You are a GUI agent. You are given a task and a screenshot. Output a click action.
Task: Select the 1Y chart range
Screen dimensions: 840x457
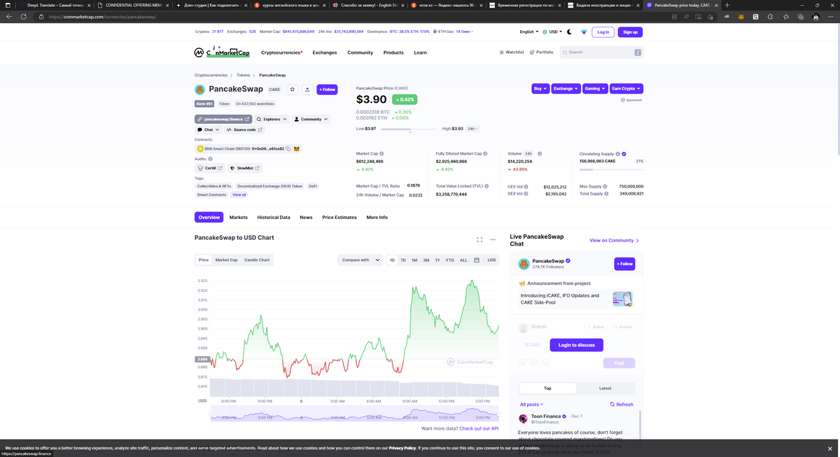437,260
